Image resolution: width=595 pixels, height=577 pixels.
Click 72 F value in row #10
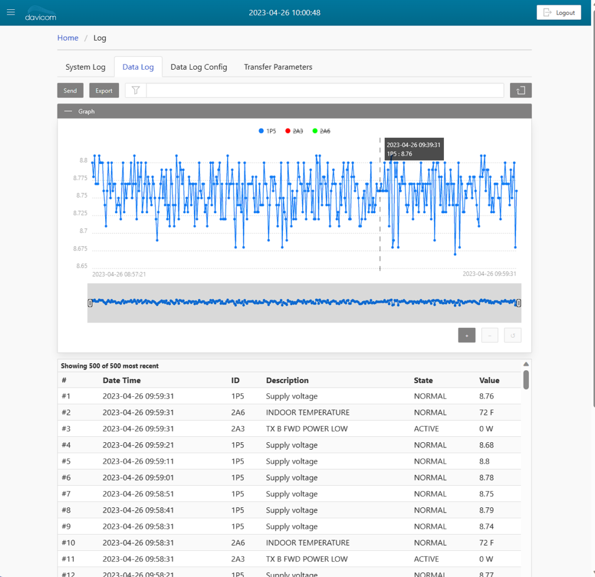point(486,543)
